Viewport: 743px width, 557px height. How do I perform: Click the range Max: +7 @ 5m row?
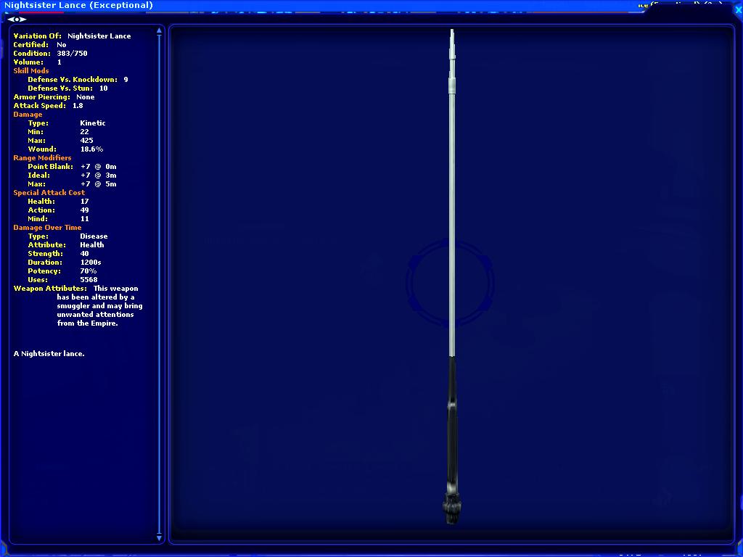pos(72,183)
